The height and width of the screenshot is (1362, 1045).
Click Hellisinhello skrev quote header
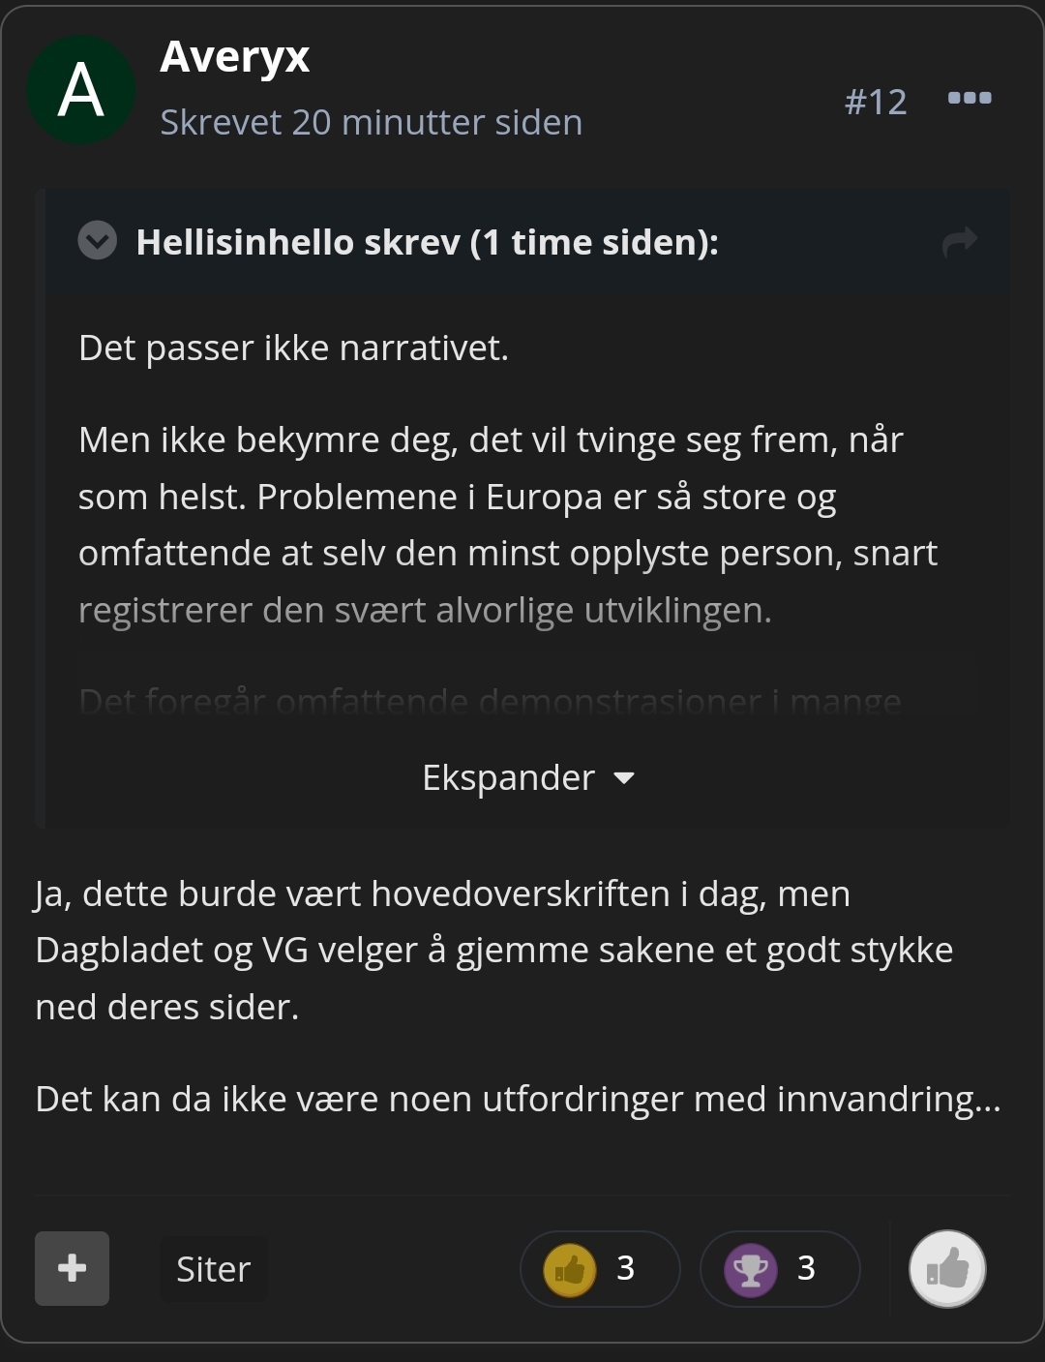427,242
